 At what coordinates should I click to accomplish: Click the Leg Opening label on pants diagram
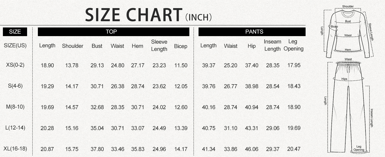359,148
